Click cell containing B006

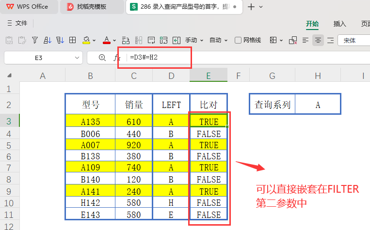pos(90,134)
